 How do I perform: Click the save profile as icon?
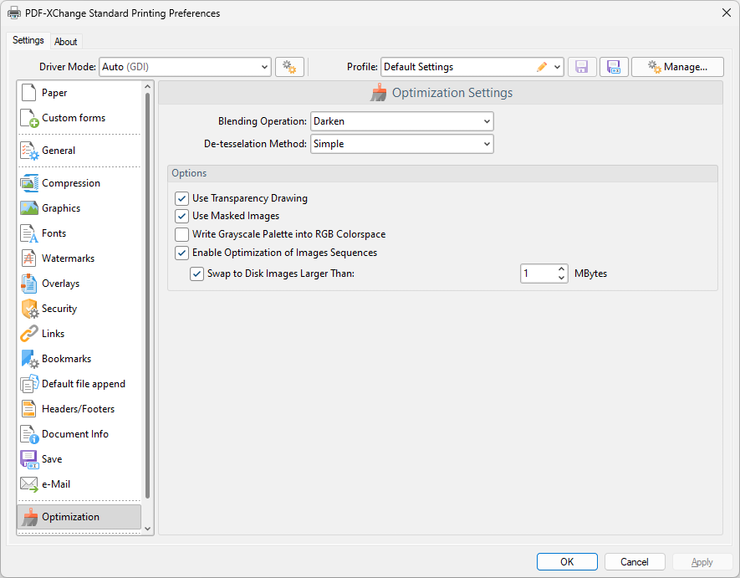click(614, 67)
